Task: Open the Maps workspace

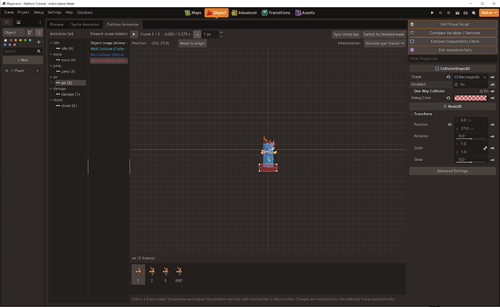Action: [x=193, y=13]
